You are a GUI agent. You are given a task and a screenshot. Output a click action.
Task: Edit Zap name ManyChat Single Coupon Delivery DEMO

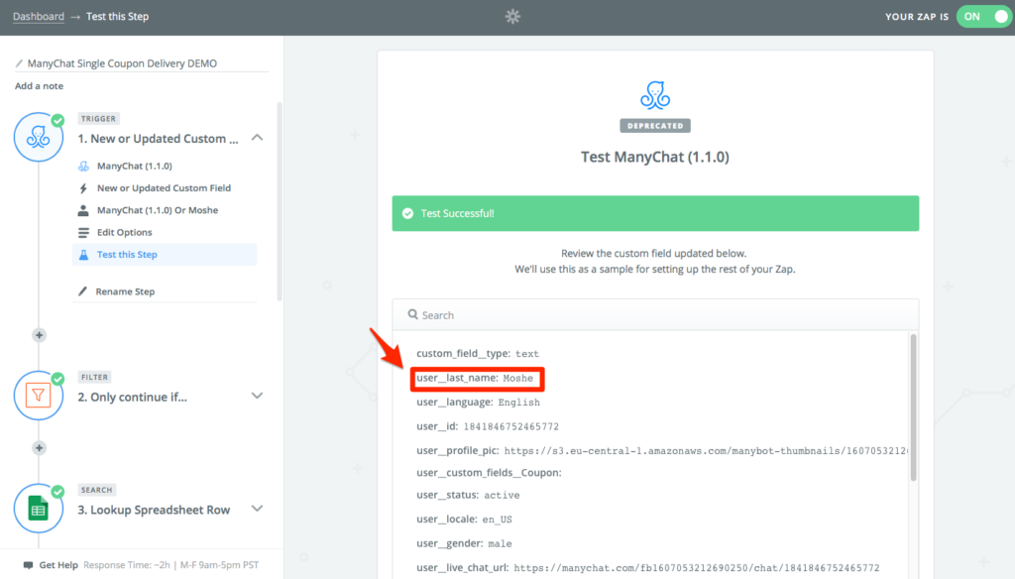point(122,63)
